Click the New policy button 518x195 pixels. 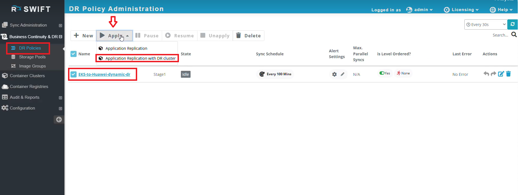84,36
